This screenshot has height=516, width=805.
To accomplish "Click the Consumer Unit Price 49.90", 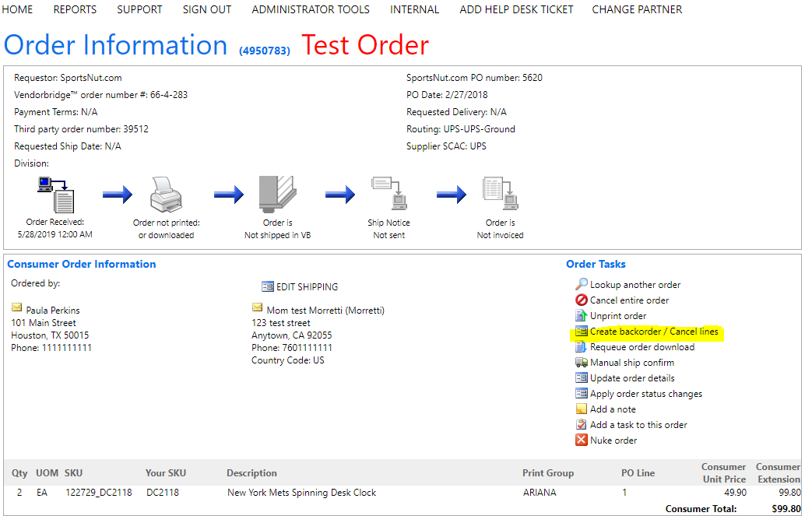I will point(734,493).
